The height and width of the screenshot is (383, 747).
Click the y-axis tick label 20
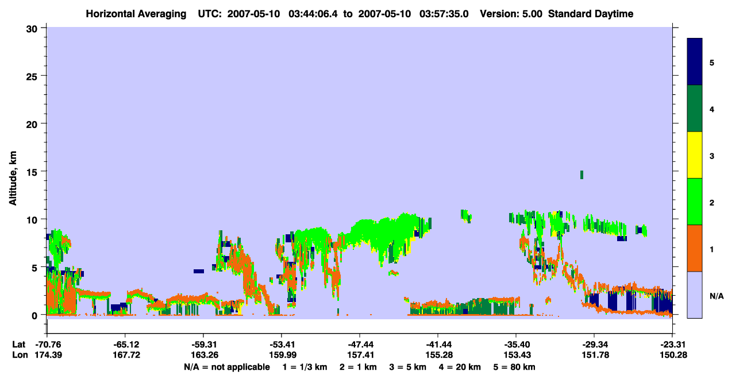click(x=33, y=123)
